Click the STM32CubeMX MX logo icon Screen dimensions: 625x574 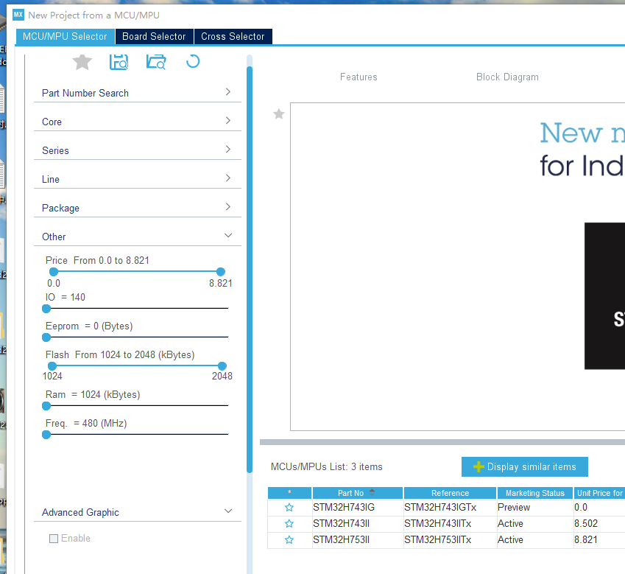pos(18,15)
